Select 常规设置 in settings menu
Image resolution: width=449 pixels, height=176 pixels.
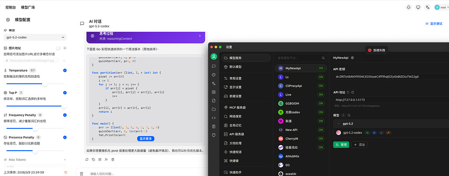tap(246, 79)
